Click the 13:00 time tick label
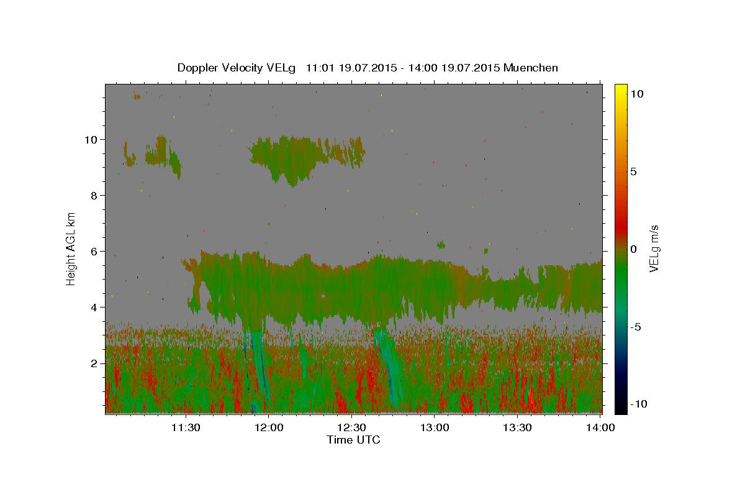 click(435, 427)
